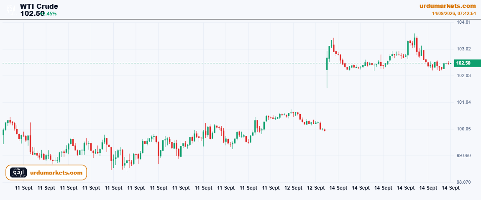Click the WTI Crude title
481x200 pixels.
(x=39, y=6)
